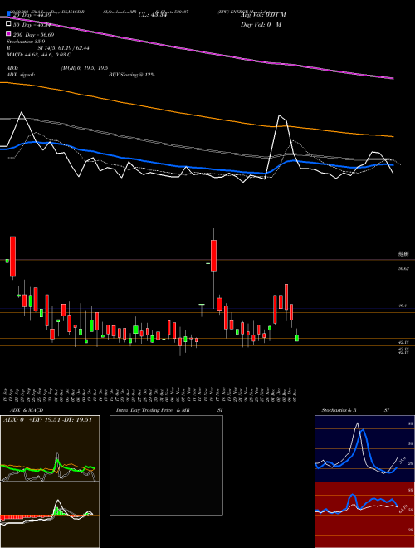The image size is (415, 548).
Task: Click the magenta 200 Day legend swatch
Action: (x=8, y=33)
